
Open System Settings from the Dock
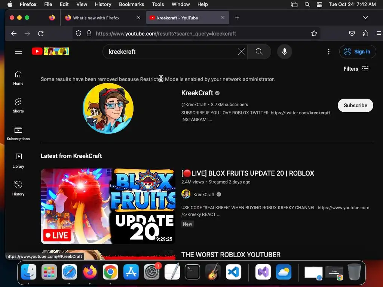tap(151, 272)
